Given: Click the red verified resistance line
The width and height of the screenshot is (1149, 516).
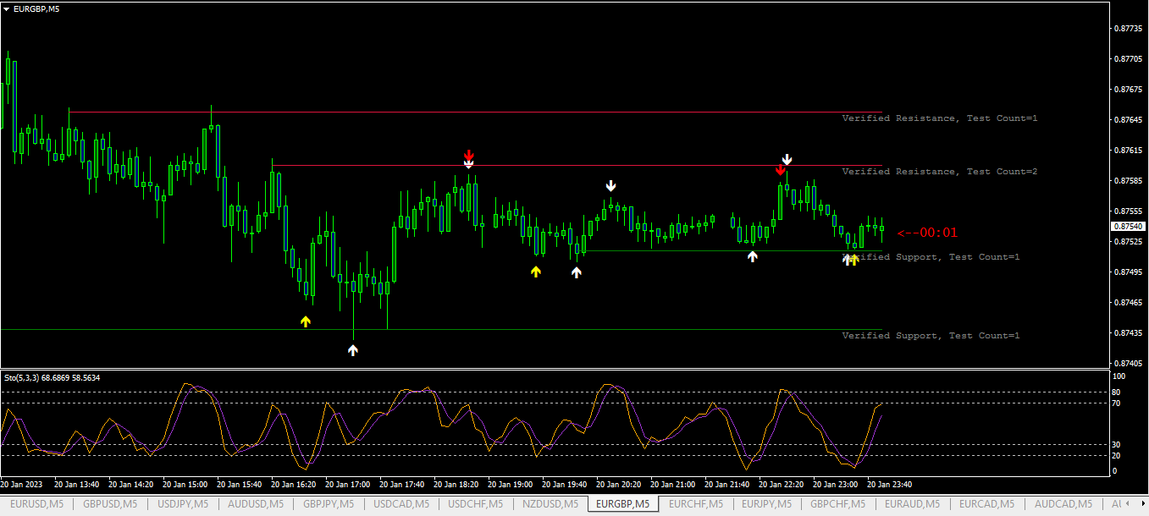Looking at the screenshot, I should pyautogui.click(x=475, y=112).
